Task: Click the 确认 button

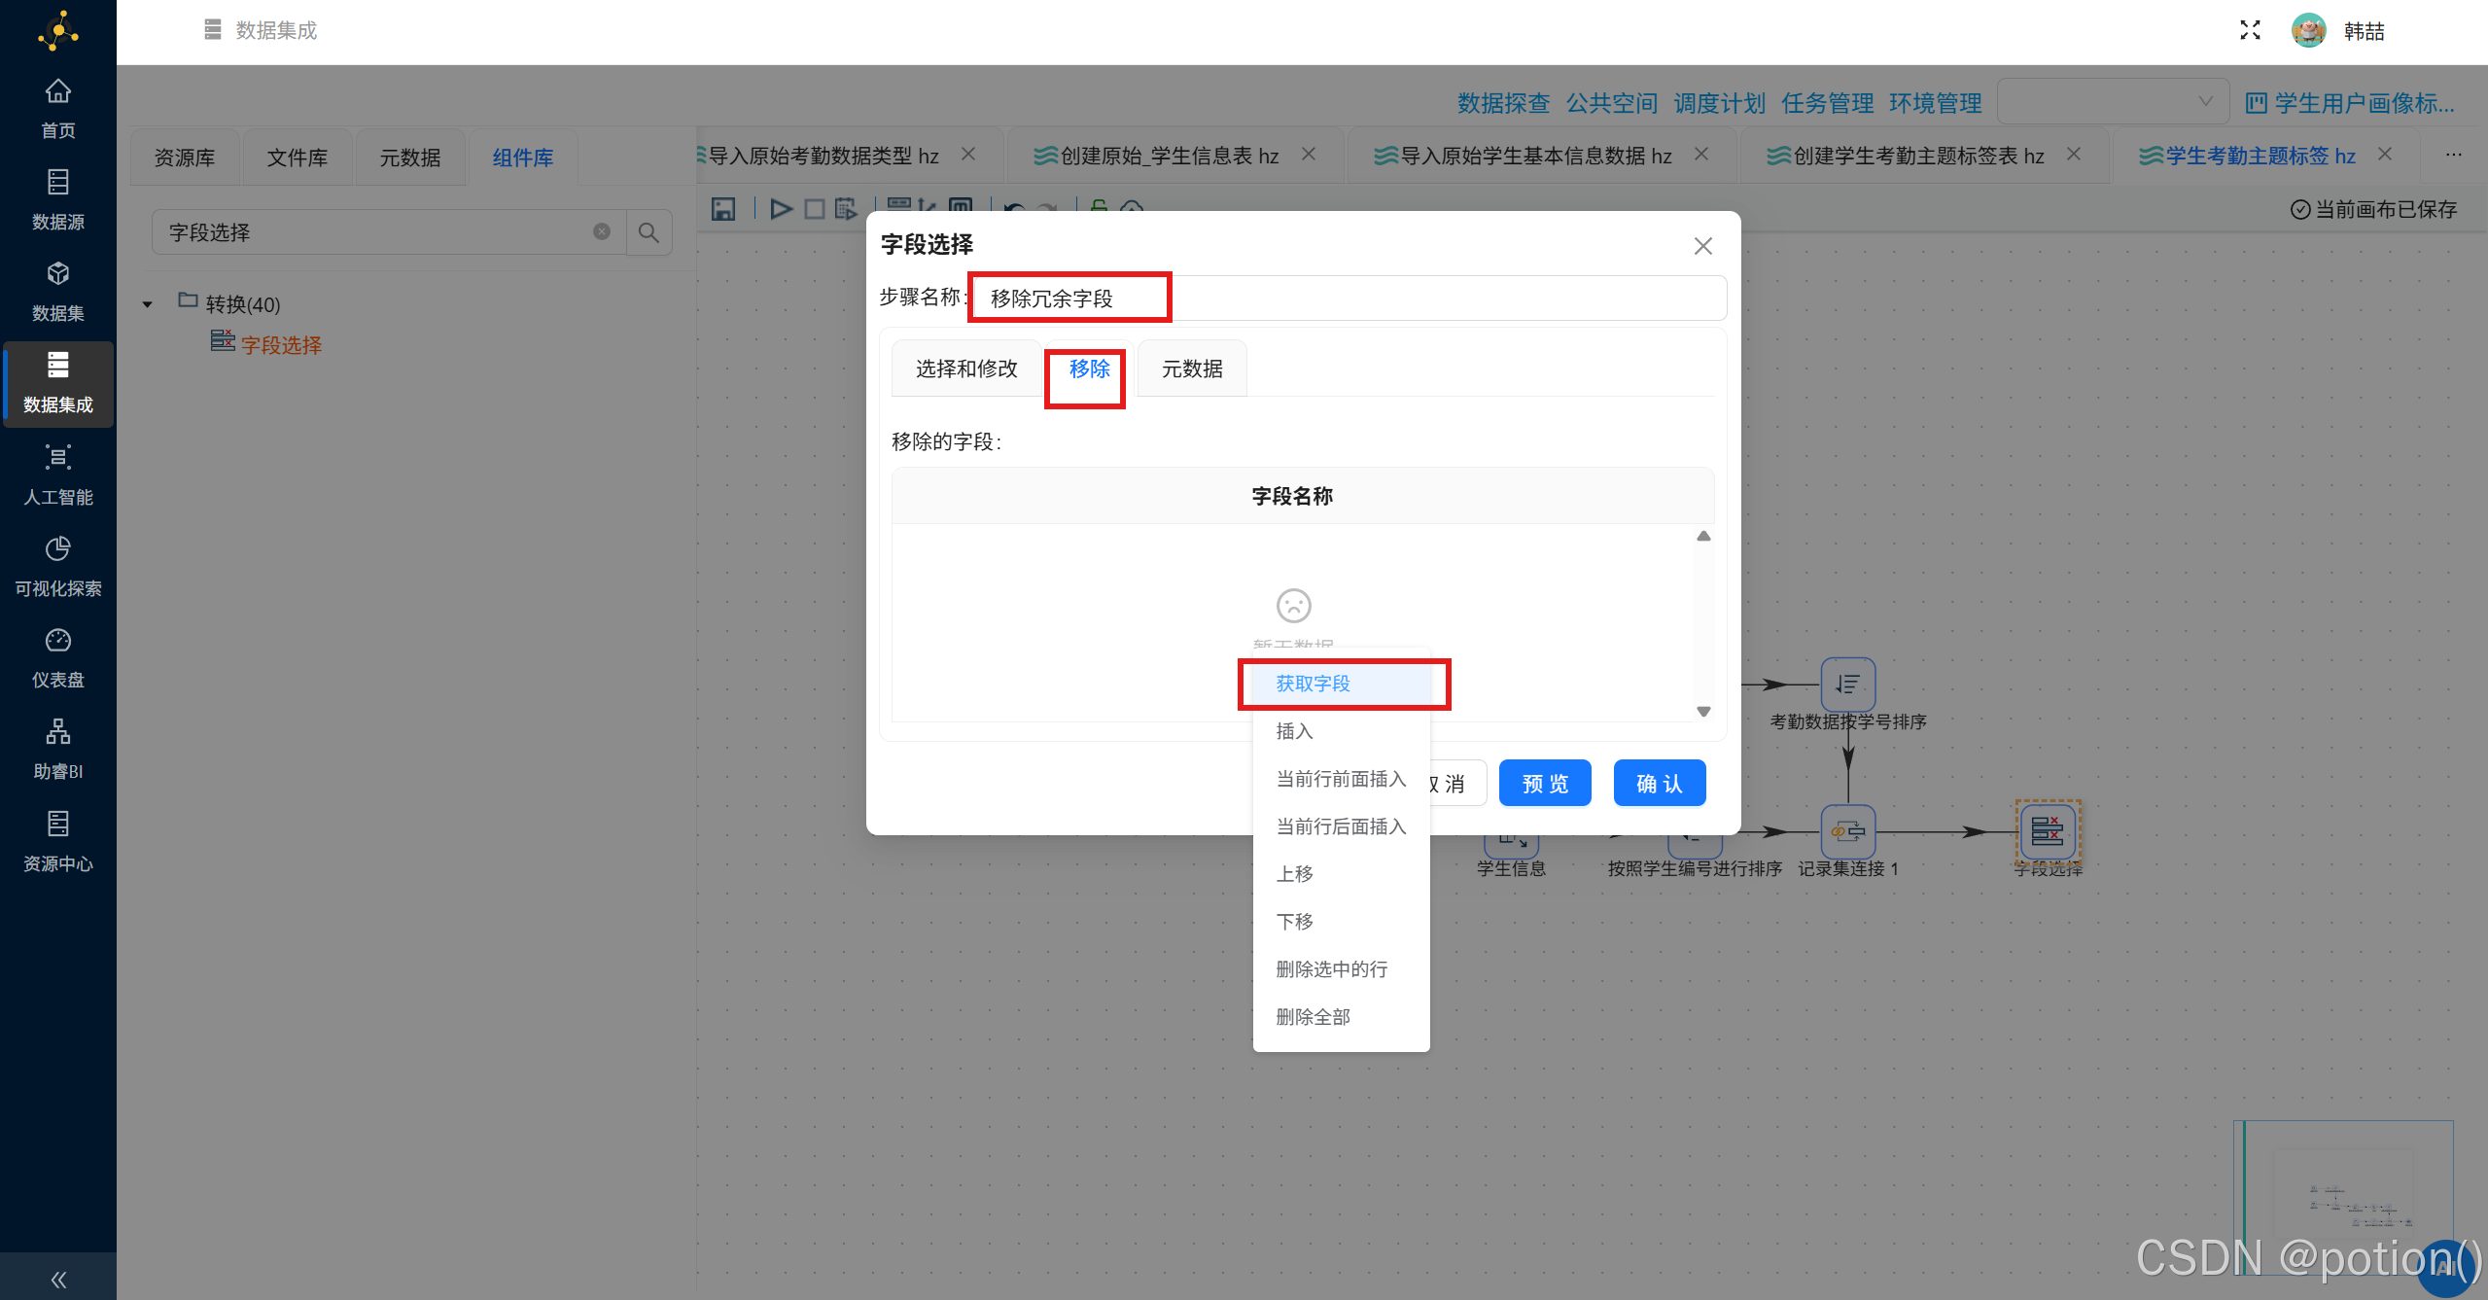Action: (1660, 783)
